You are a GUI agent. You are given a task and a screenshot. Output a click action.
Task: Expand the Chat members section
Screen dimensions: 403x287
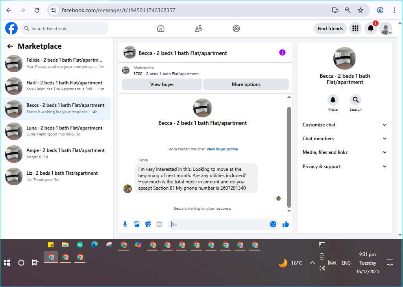(345, 139)
